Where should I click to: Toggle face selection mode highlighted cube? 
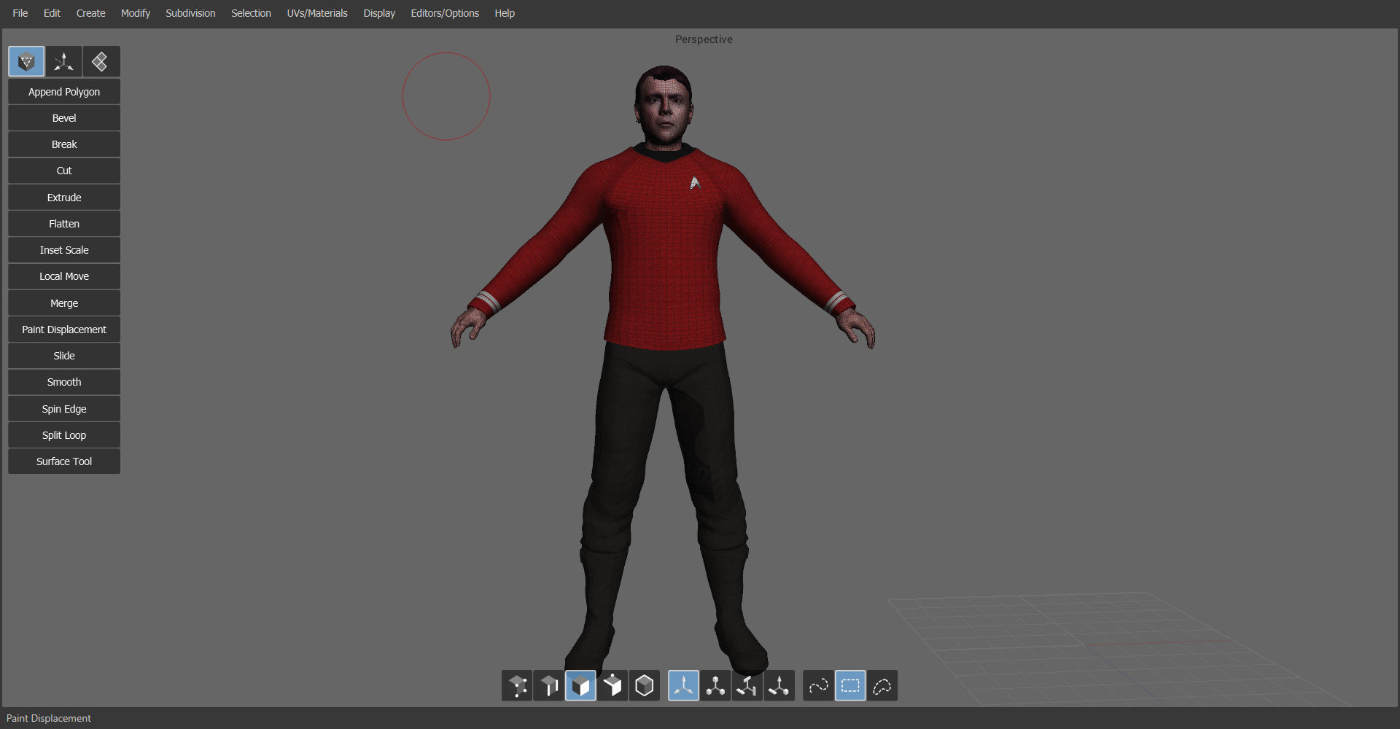click(580, 685)
